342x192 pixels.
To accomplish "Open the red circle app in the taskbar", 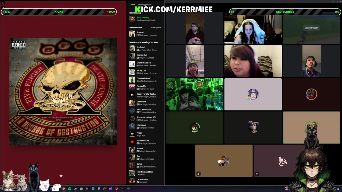I will tap(116, 189).
